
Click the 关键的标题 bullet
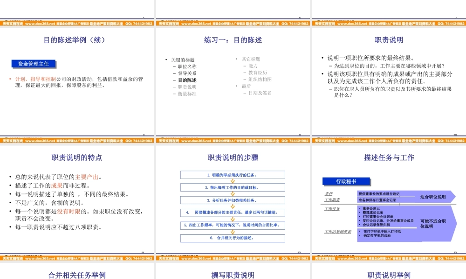[183, 60]
